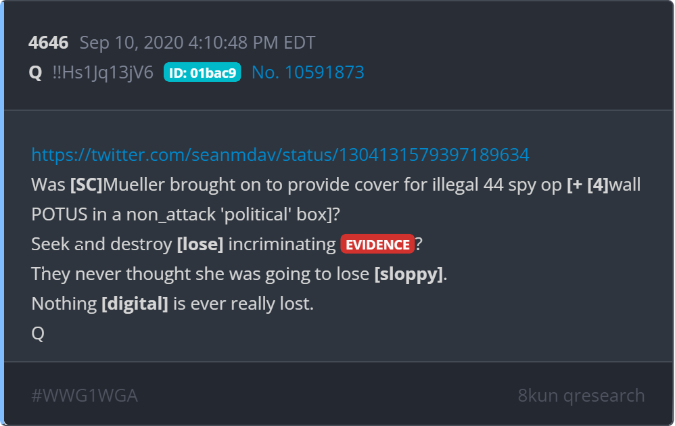This screenshot has width=675, height=426.
Task: Open the seanmdav Twitter status link
Action: [280, 155]
